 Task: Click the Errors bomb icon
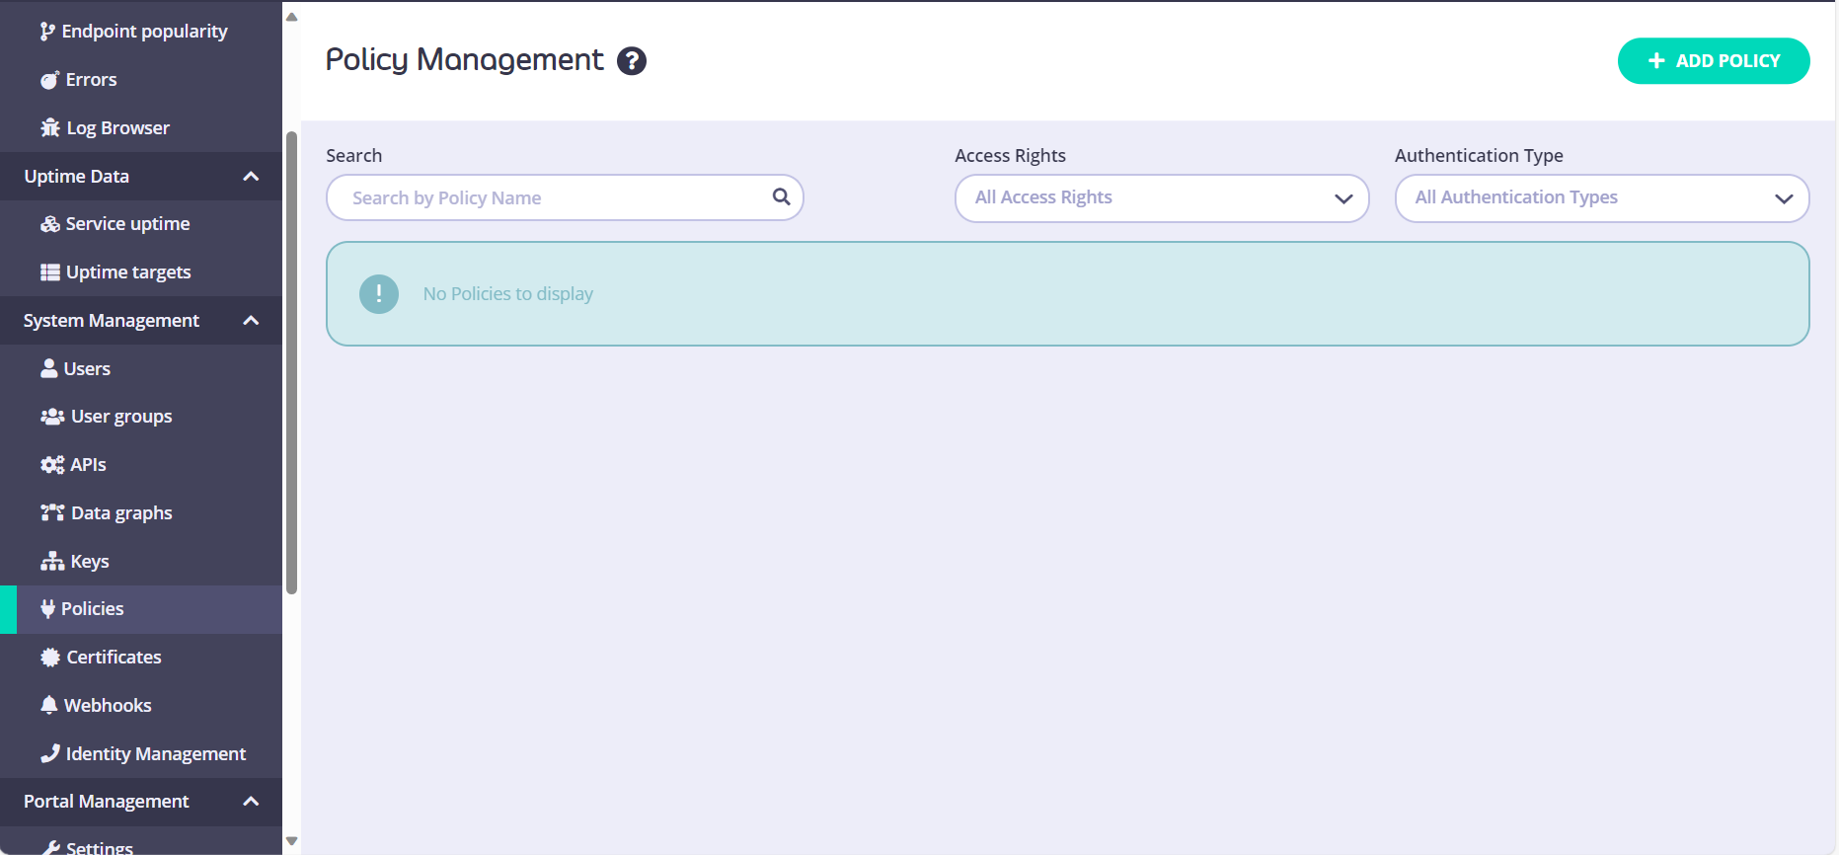[49, 80]
